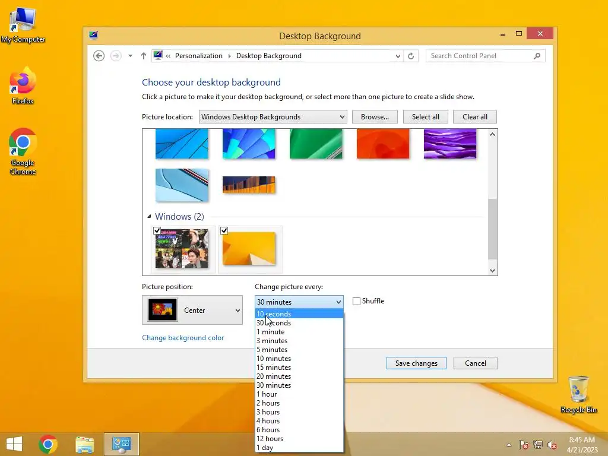Choose 3 minutes from the list
Image resolution: width=608 pixels, height=456 pixels.
299,340
